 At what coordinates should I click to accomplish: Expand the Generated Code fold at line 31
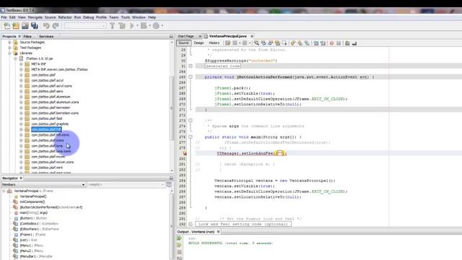tap(191, 66)
